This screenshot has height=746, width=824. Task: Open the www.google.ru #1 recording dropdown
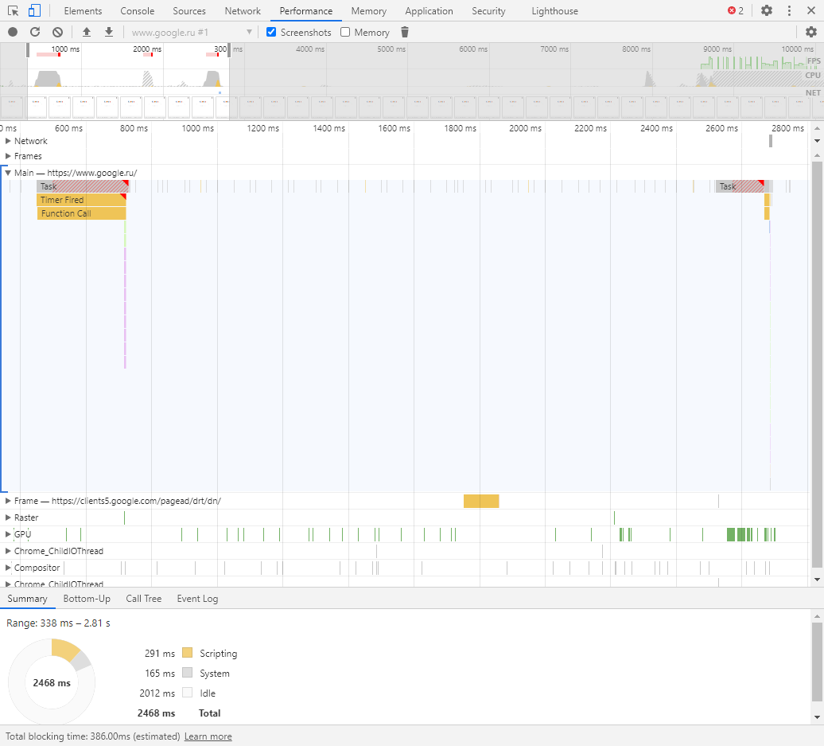192,32
